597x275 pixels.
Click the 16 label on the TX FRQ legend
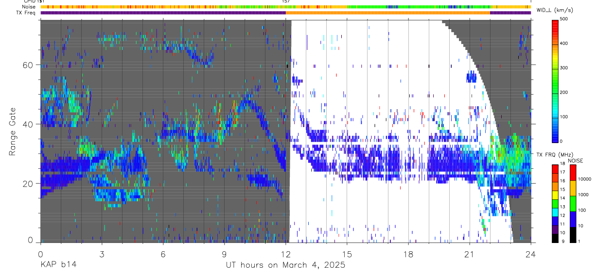click(562, 180)
